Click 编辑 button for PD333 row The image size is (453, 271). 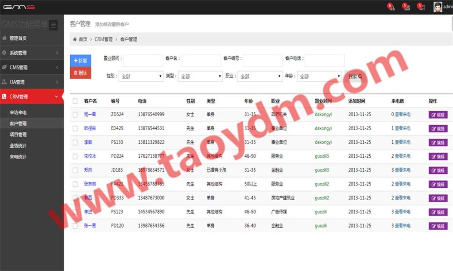438,198
